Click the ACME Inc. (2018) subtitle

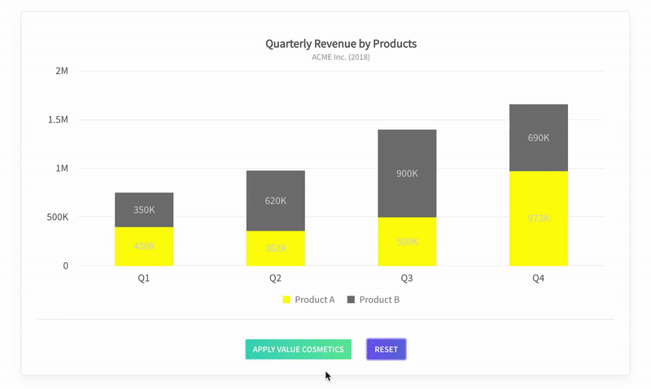pos(341,58)
